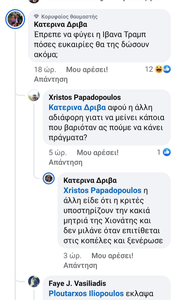Click the Κορυφαίος θαυμαστής diamond badge

pyautogui.click(x=36, y=17)
